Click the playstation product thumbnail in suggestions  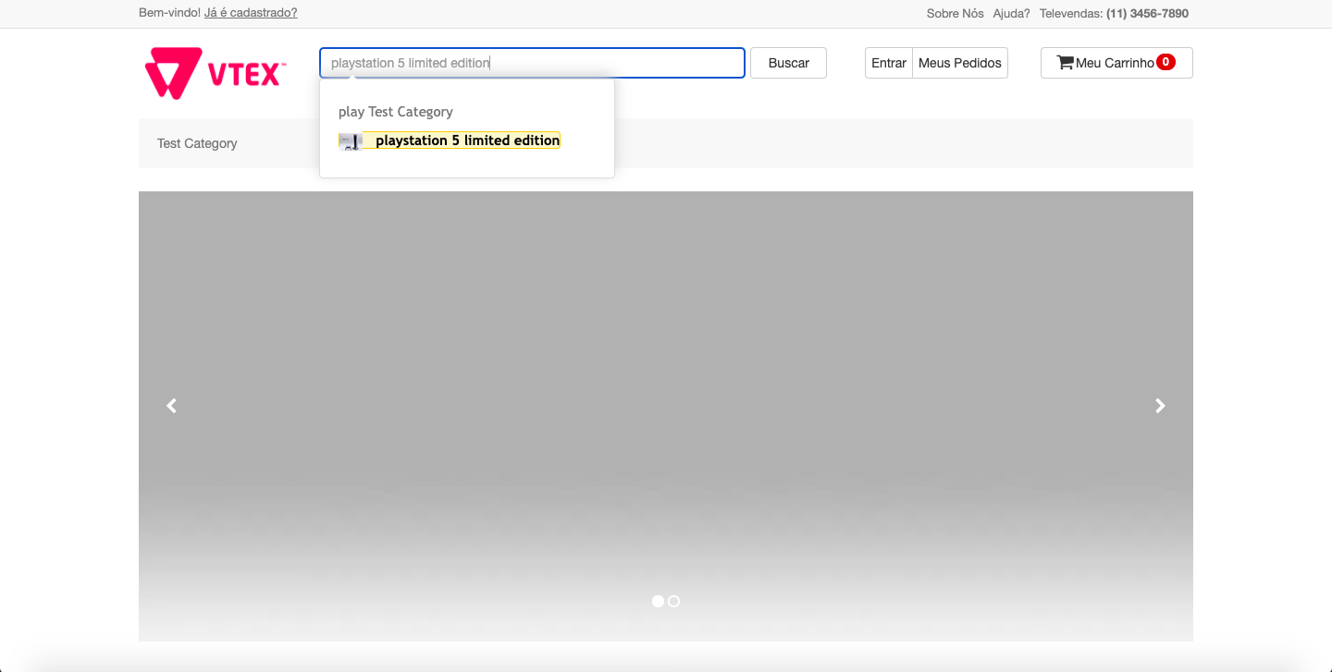[x=350, y=141]
